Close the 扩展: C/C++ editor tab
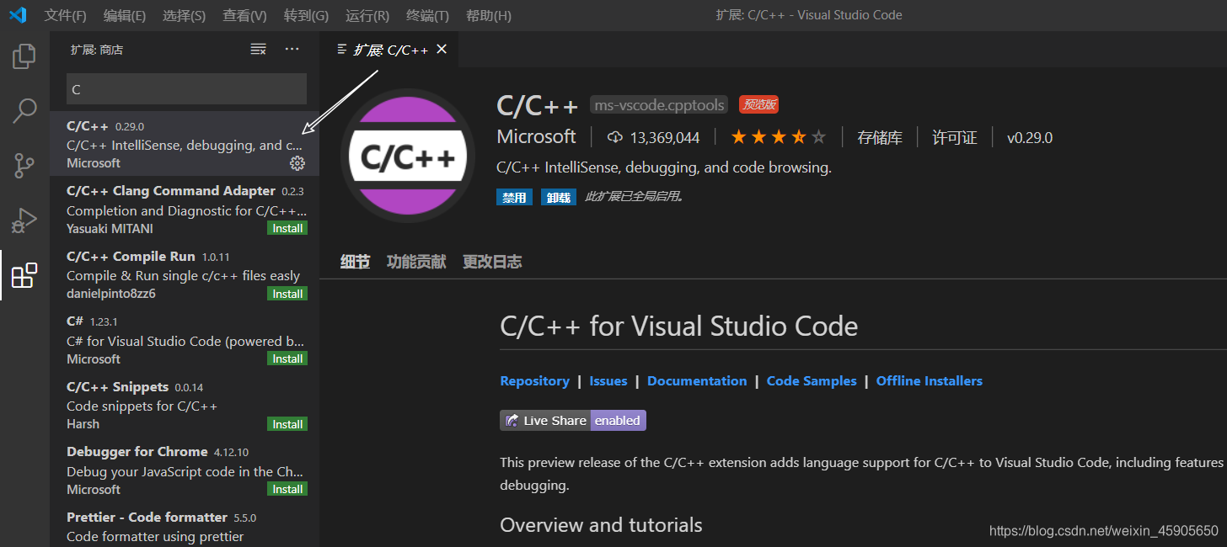The image size is (1227, 547). coord(442,49)
